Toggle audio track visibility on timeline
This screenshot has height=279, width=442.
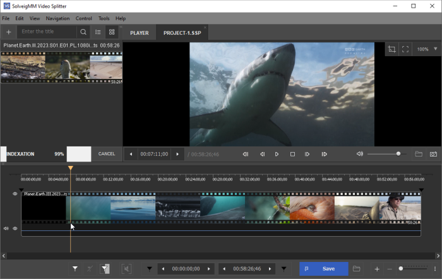point(15,228)
